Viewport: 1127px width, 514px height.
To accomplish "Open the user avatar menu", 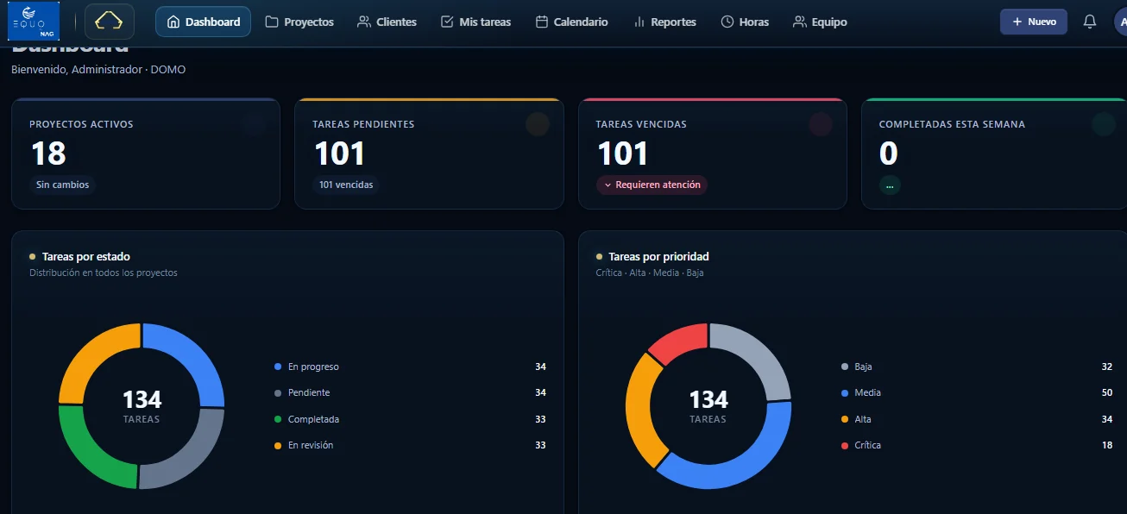I will click(x=1120, y=22).
